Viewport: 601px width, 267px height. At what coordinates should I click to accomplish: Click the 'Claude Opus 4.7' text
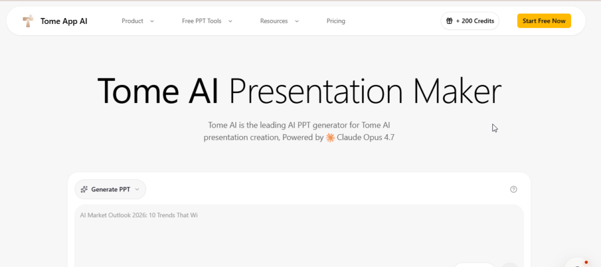[366, 138]
